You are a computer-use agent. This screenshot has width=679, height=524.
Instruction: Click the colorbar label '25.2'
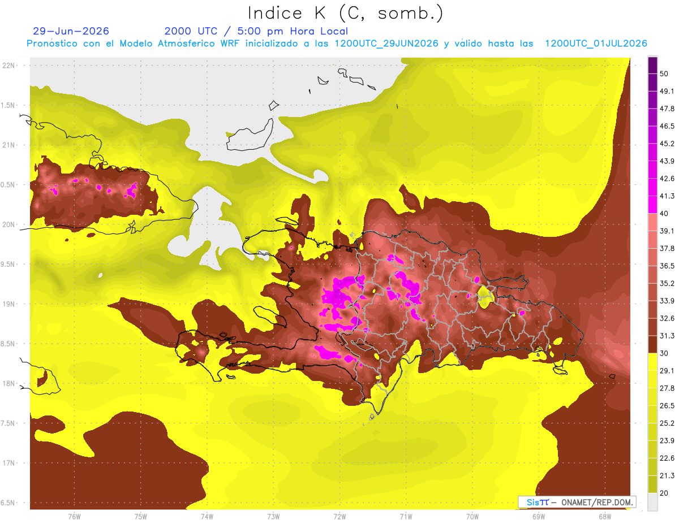(x=667, y=423)
